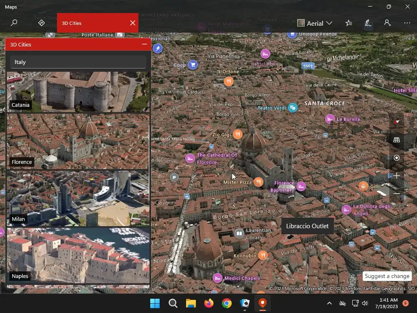The image size is (417, 313).
Task: Click the Libraccio Outlet tooltip label
Action: click(307, 226)
